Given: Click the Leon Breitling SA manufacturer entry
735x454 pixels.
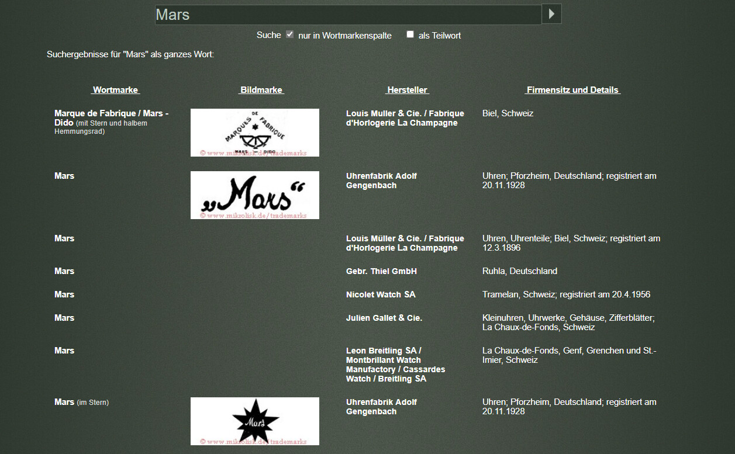Looking at the screenshot, I should click(396, 365).
